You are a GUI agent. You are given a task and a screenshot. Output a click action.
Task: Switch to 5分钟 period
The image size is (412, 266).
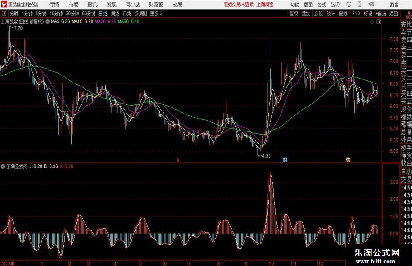41,14
